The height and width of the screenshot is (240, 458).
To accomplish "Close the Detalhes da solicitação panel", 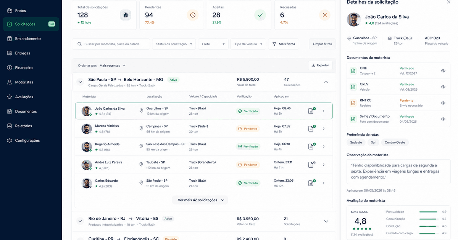I will click(448, 2).
